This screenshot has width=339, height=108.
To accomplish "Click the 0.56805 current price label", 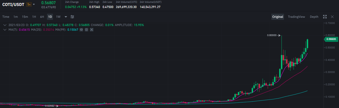I will click(331, 39).
